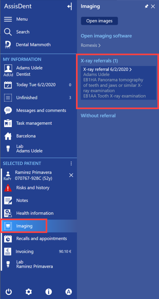Open Selected Patient three-dot options
The width and height of the screenshot is (159, 299).
click(71, 163)
